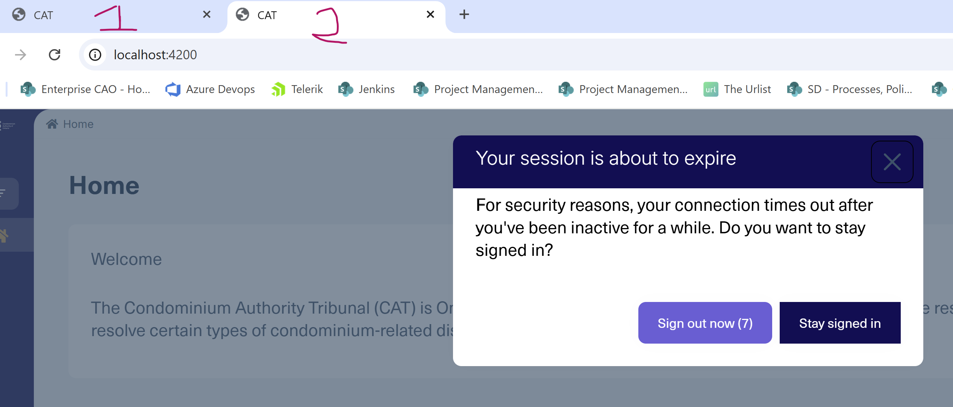
Task: Click the Home breadcrumb link
Action: (x=78, y=124)
